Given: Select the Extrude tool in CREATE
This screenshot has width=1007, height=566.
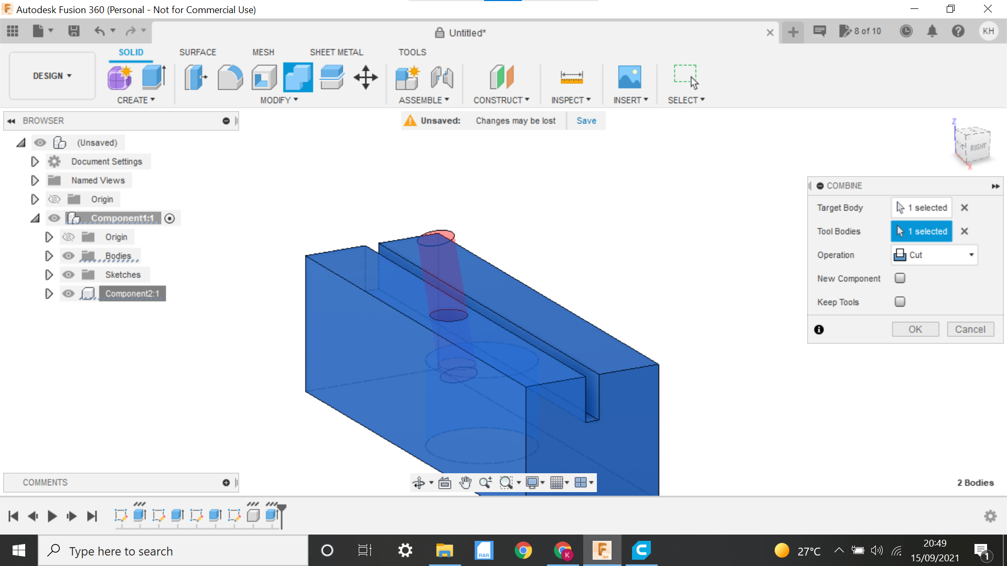Looking at the screenshot, I should pos(154,77).
